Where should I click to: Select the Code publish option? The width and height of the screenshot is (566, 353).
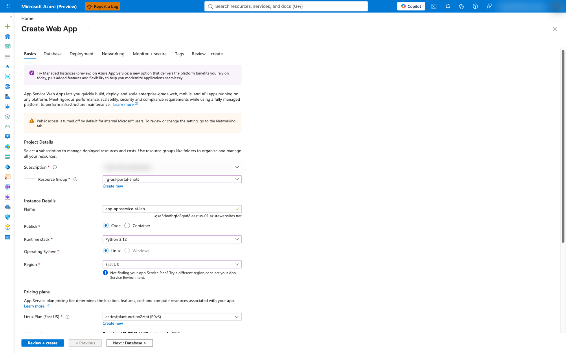106,226
